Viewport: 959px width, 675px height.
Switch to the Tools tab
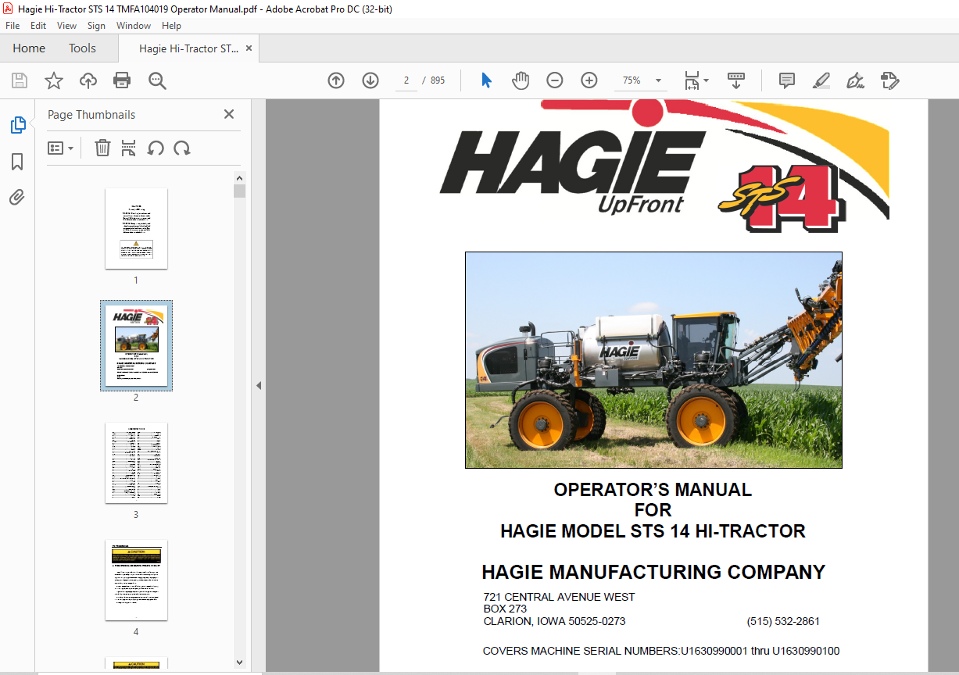click(x=82, y=48)
